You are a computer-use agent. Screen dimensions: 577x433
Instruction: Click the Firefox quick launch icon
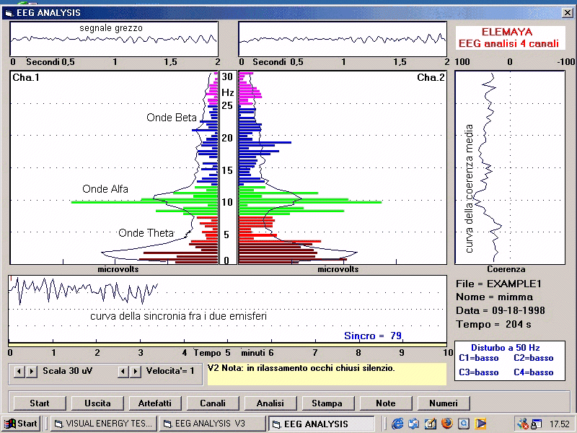(447, 424)
